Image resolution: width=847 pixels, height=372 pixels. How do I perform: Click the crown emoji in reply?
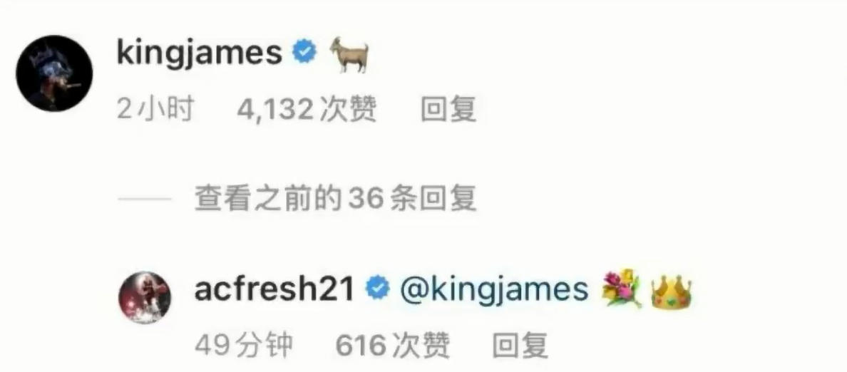pos(671,291)
